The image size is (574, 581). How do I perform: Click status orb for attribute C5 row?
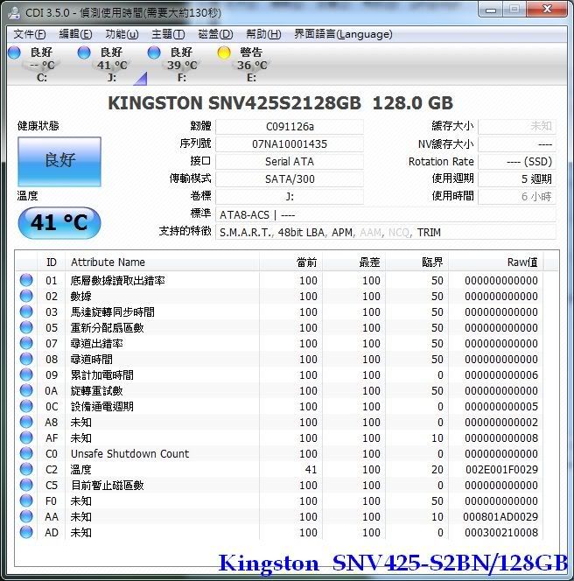point(26,485)
